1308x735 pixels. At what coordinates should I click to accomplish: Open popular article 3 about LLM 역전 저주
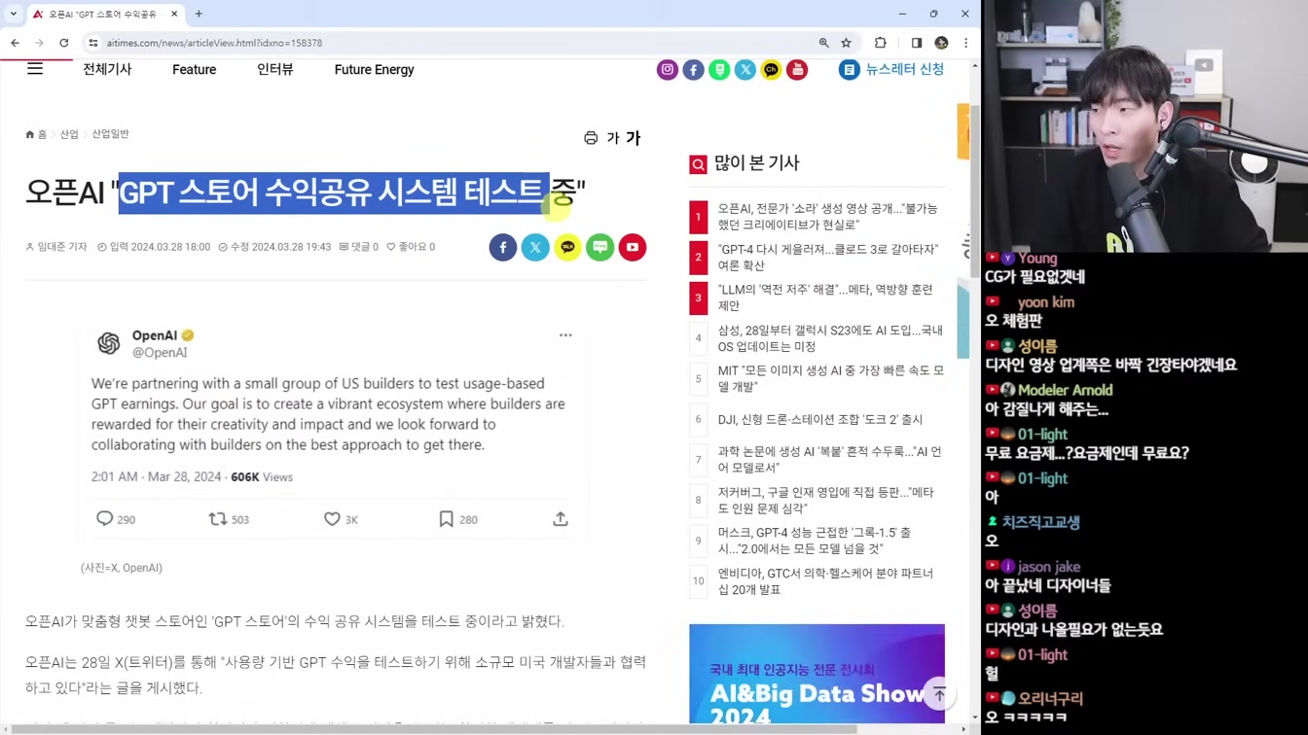click(x=825, y=297)
